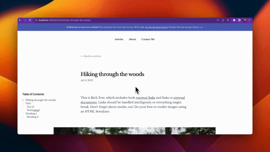Click the zoom magnifier icon in address bar
This screenshot has width=270, height=152.
[x=218, y=20]
